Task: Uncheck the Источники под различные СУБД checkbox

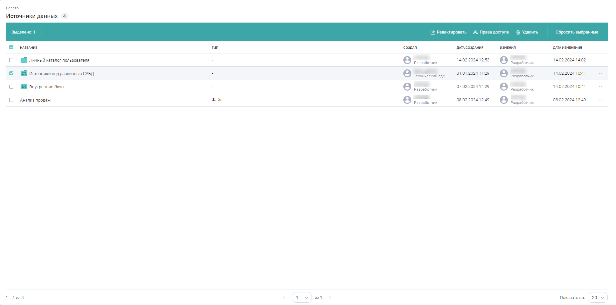Action: pos(11,73)
